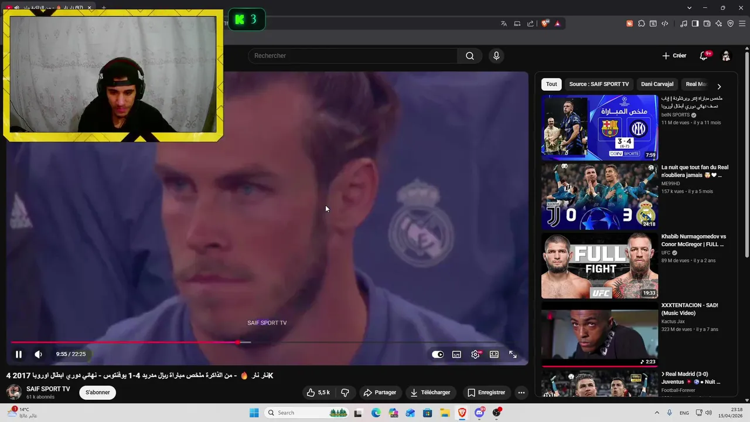Open File Explorer from the taskbar
This screenshot has width=750, height=422.
pyautogui.click(x=445, y=413)
